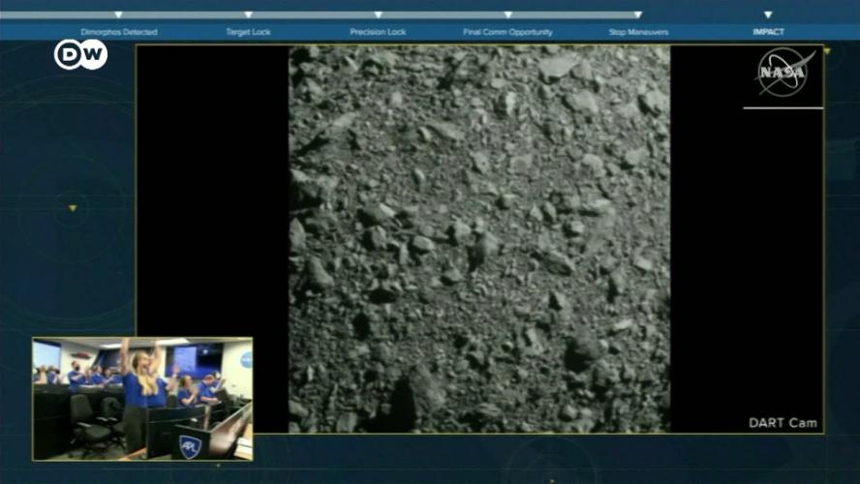Click the Precision Lock label
The height and width of the screenshot is (484, 860).
coord(378,32)
